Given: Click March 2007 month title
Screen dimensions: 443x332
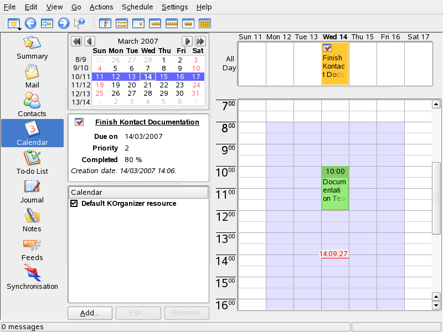Looking at the screenshot, I should (138, 41).
